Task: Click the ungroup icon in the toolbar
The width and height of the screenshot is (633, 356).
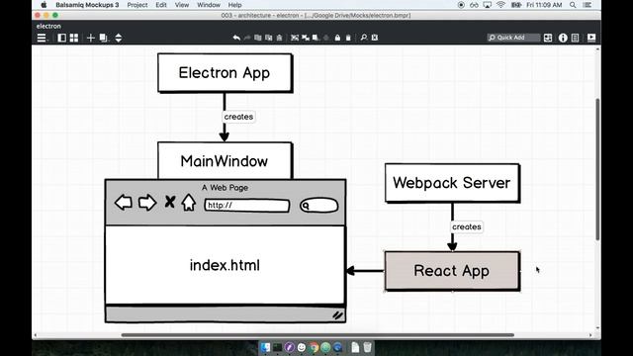Action: (306, 38)
